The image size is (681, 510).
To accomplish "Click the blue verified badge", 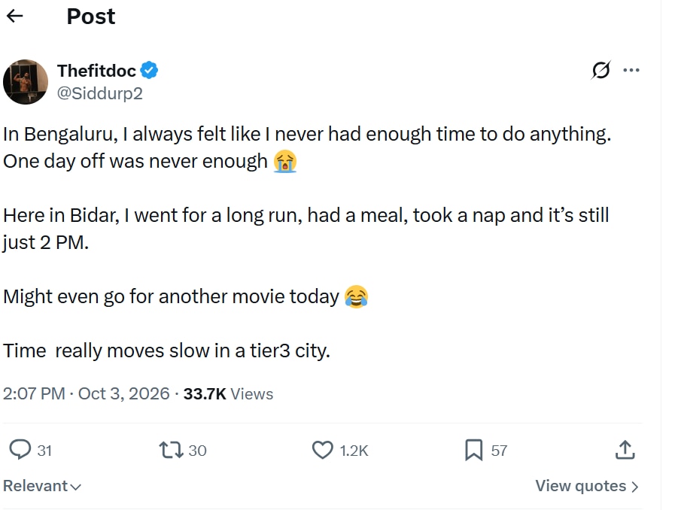I will (149, 70).
